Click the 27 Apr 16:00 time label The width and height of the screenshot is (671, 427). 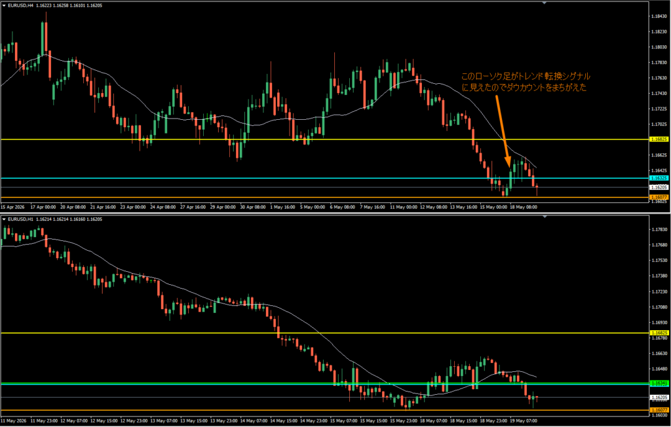click(x=194, y=207)
